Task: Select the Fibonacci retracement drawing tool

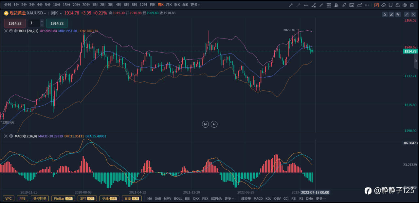Action: (x=329, y=5)
